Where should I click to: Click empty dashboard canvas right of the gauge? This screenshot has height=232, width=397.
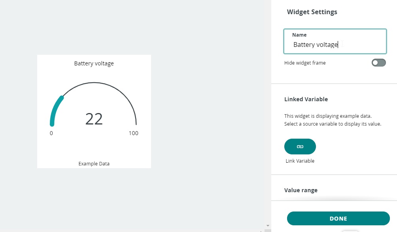(x=210, y=111)
